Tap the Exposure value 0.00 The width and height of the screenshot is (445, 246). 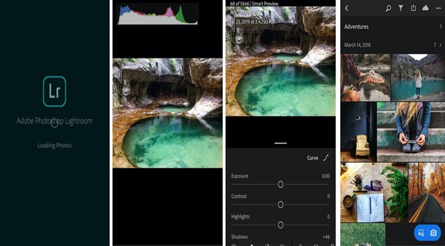(326, 176)
